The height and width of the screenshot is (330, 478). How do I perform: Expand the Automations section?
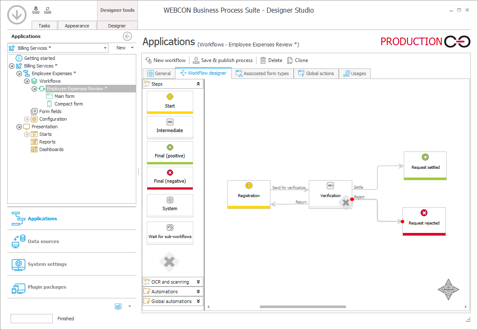click(198, 292)
